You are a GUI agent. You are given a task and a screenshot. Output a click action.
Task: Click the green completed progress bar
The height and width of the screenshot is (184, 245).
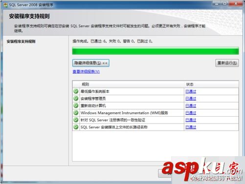(x=156, y=51)
